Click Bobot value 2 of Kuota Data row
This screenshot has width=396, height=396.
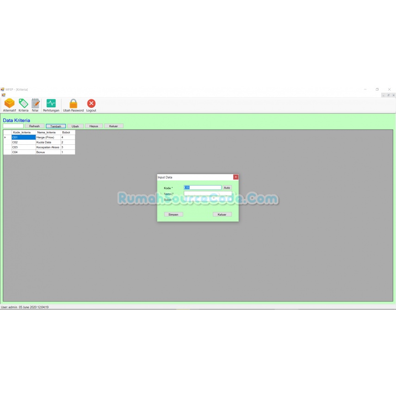coord(68,142)
